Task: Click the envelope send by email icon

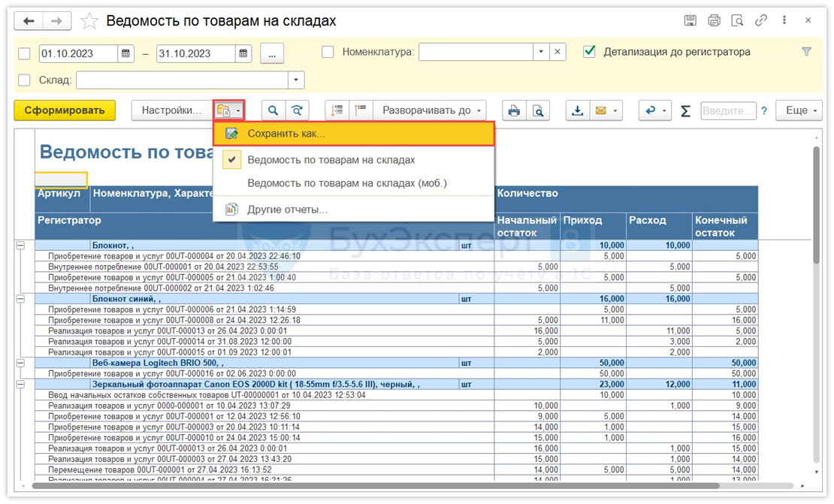Action: 601,110
